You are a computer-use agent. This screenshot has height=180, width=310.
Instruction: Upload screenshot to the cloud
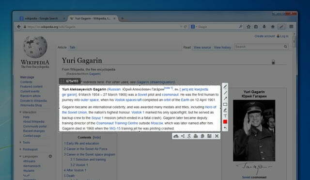pyautogui.click(x=176, y=136)
